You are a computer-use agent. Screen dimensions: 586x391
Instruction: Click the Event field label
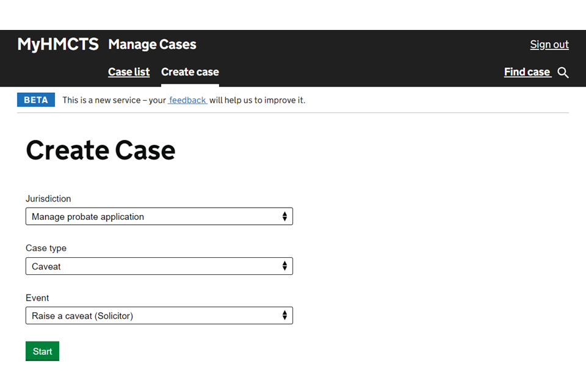(37, 298)
